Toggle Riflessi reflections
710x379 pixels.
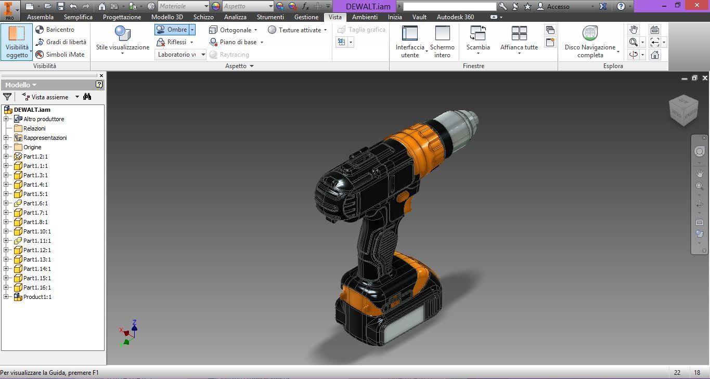click(x=172, y=42)
